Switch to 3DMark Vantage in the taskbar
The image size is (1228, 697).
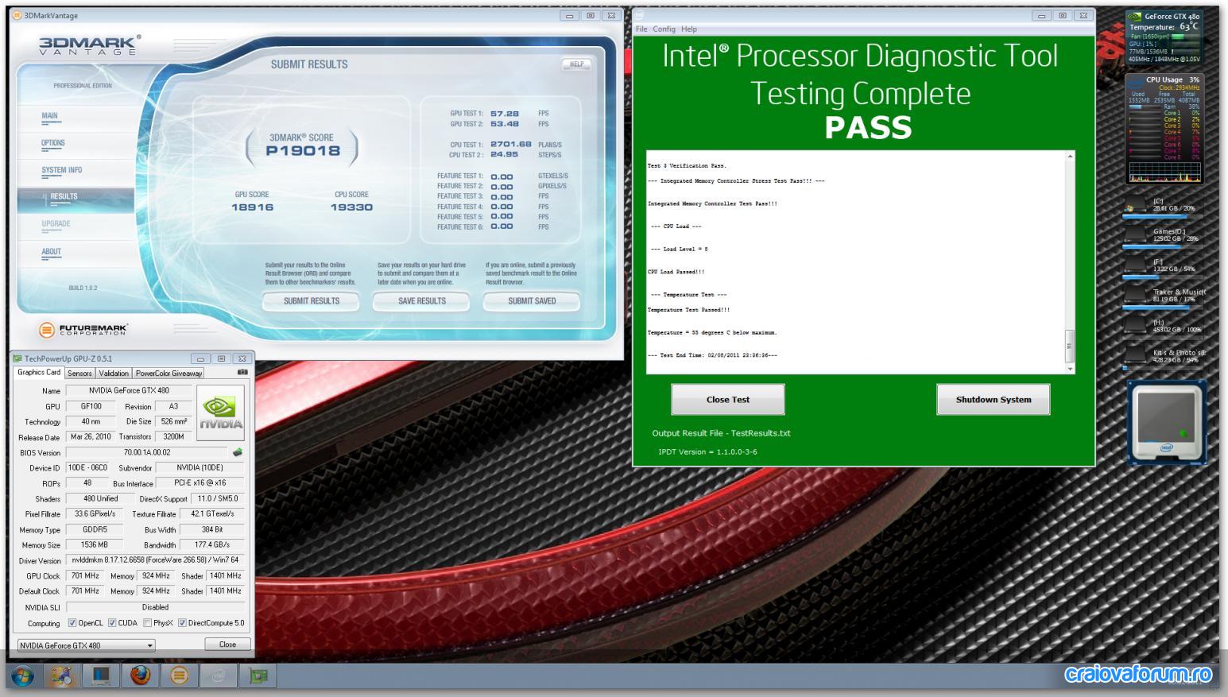click(180, 676)
